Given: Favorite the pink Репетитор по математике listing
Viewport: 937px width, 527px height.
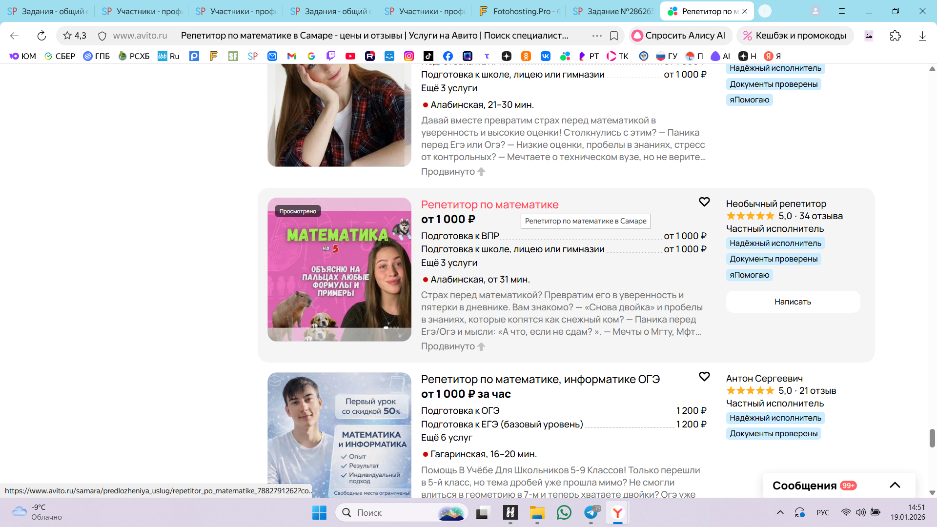Looking at the screenshot, I should point(704,202).
